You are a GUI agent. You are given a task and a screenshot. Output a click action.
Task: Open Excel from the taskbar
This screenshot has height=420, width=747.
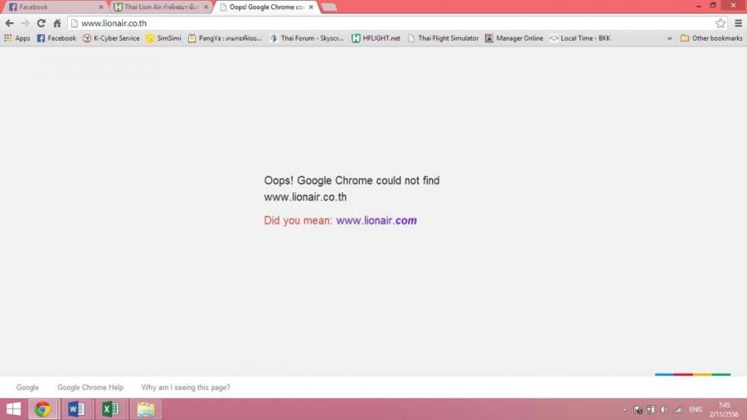coord(110,409)
